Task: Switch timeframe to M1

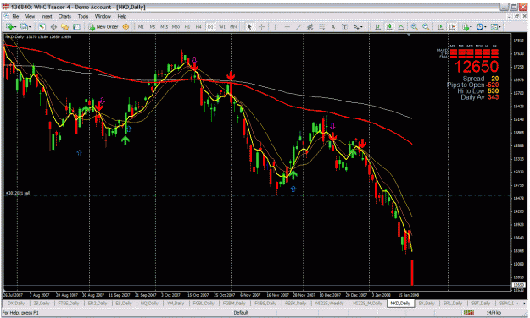Action: coord(141,26)
